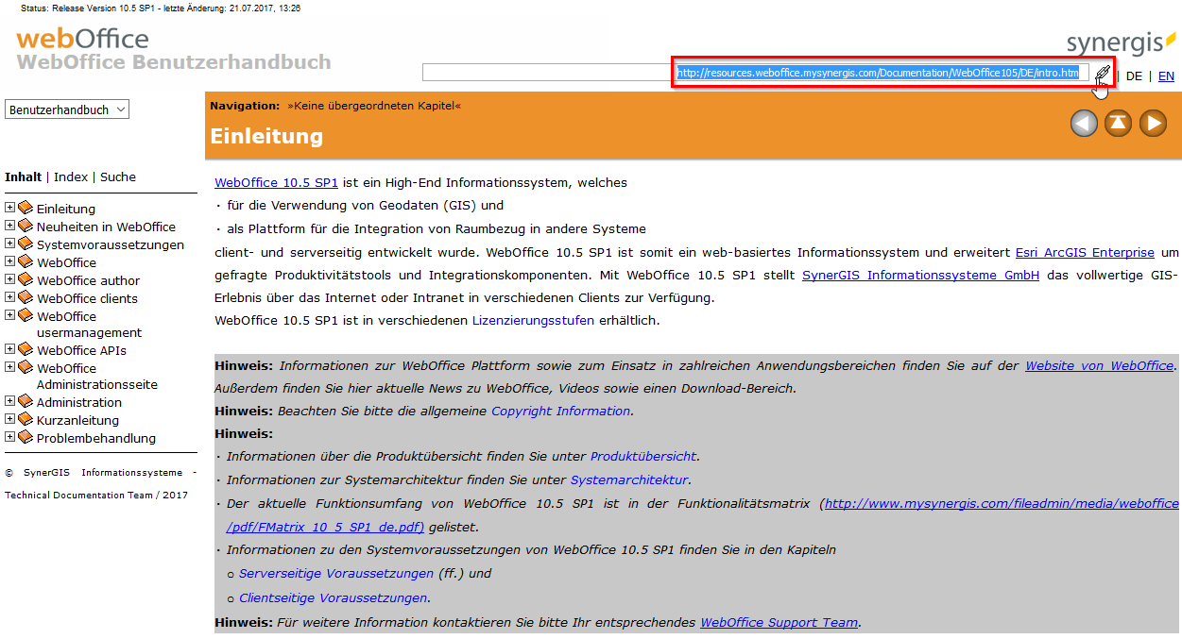Expand the Systemvoraussetzungen tree node
The image size is (1182, 639).
point(9,244)
